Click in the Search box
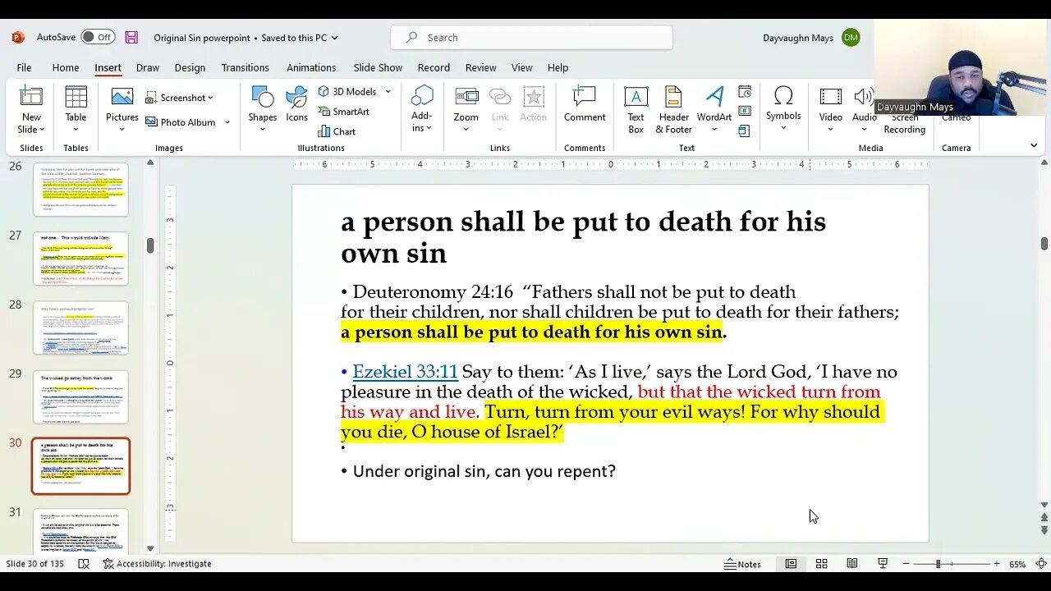 [531, 38]
